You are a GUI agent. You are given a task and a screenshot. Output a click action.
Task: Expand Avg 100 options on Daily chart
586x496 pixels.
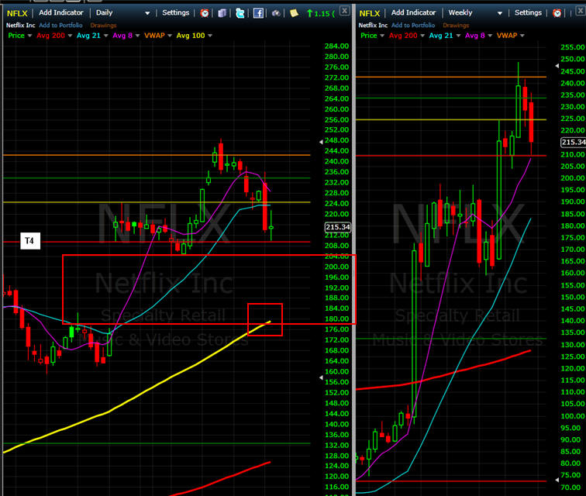pyautogui.click(x=210, y=36)
